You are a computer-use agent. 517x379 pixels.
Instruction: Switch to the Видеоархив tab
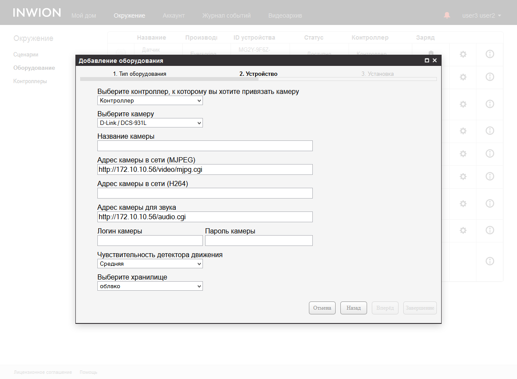point(285,16)
